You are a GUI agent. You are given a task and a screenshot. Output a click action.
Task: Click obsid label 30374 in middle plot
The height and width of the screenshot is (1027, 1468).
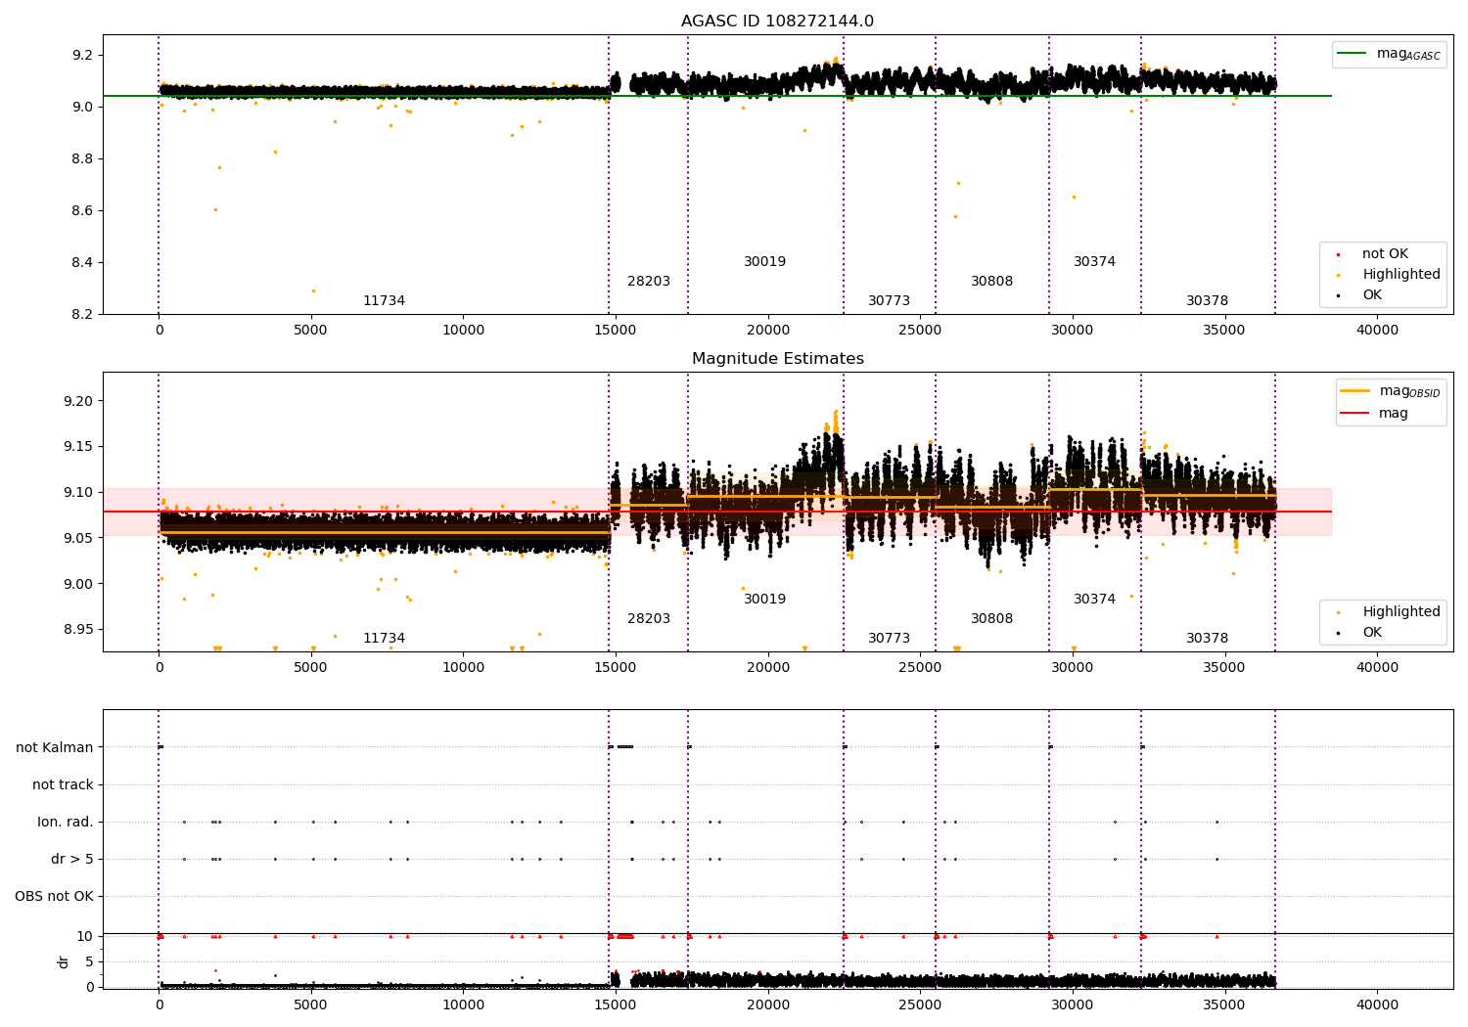click(x=1094, y=600)
